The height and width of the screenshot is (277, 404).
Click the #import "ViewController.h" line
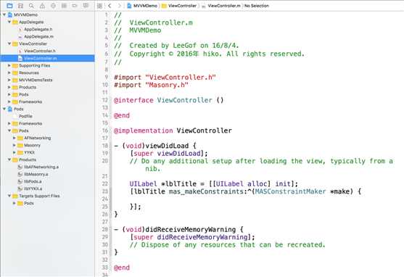coord(165,78)
